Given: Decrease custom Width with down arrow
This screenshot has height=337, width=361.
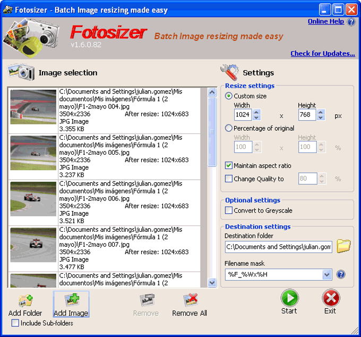Looking at the screenshot, I should (256, 117).
